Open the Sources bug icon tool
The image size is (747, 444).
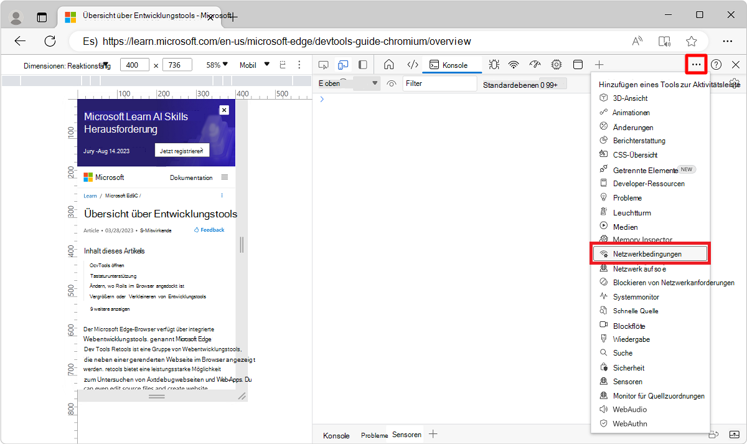[494, 64]
